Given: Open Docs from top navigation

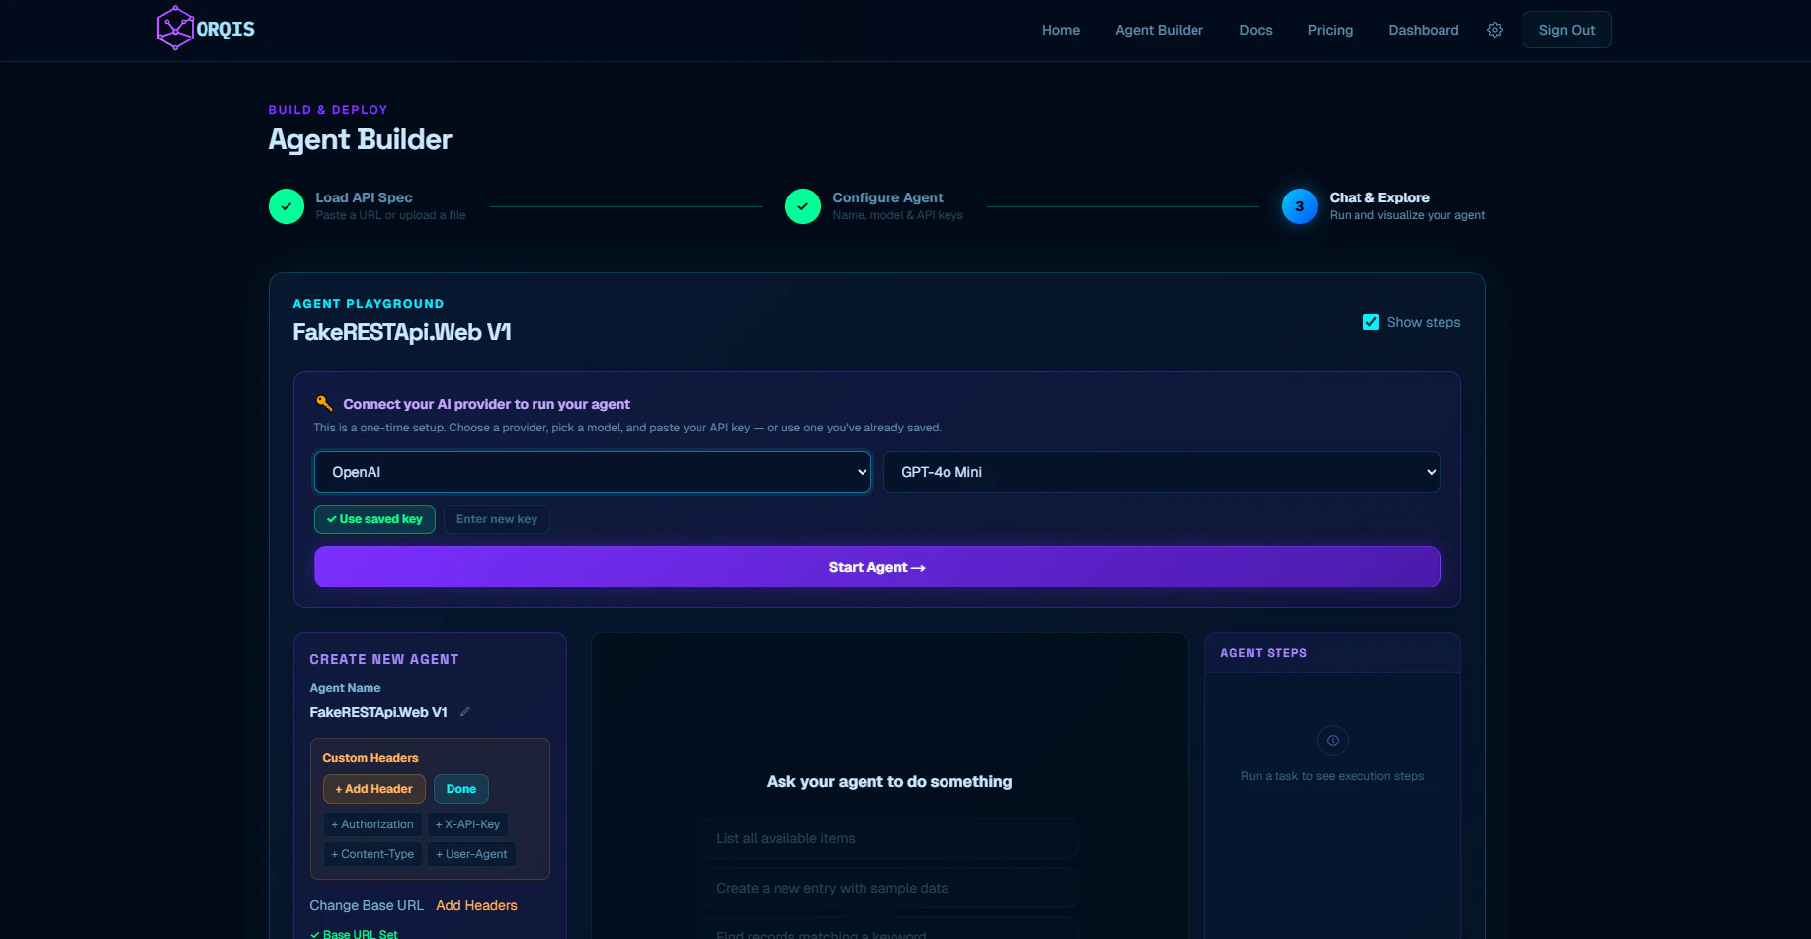Looking at the screenshot, I should (1256, 30).
